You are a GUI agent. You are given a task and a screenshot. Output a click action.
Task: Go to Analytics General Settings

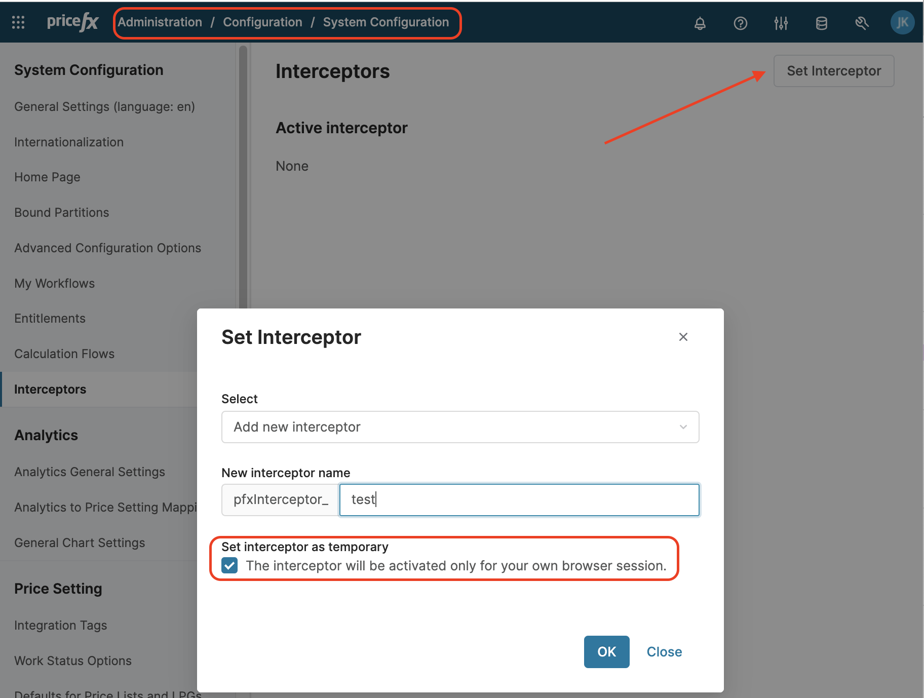point(90,472)
